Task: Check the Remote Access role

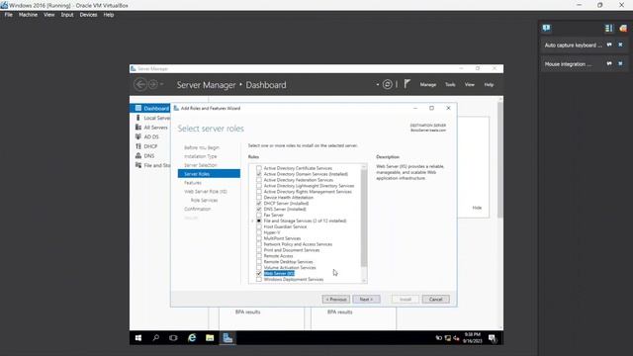Action: (x=259, y=256)
